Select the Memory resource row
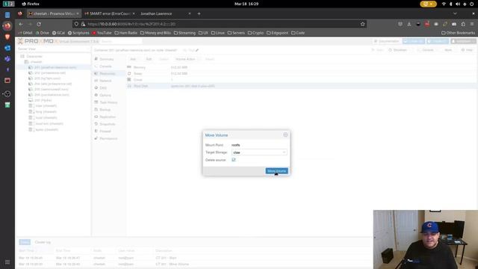 302,67
